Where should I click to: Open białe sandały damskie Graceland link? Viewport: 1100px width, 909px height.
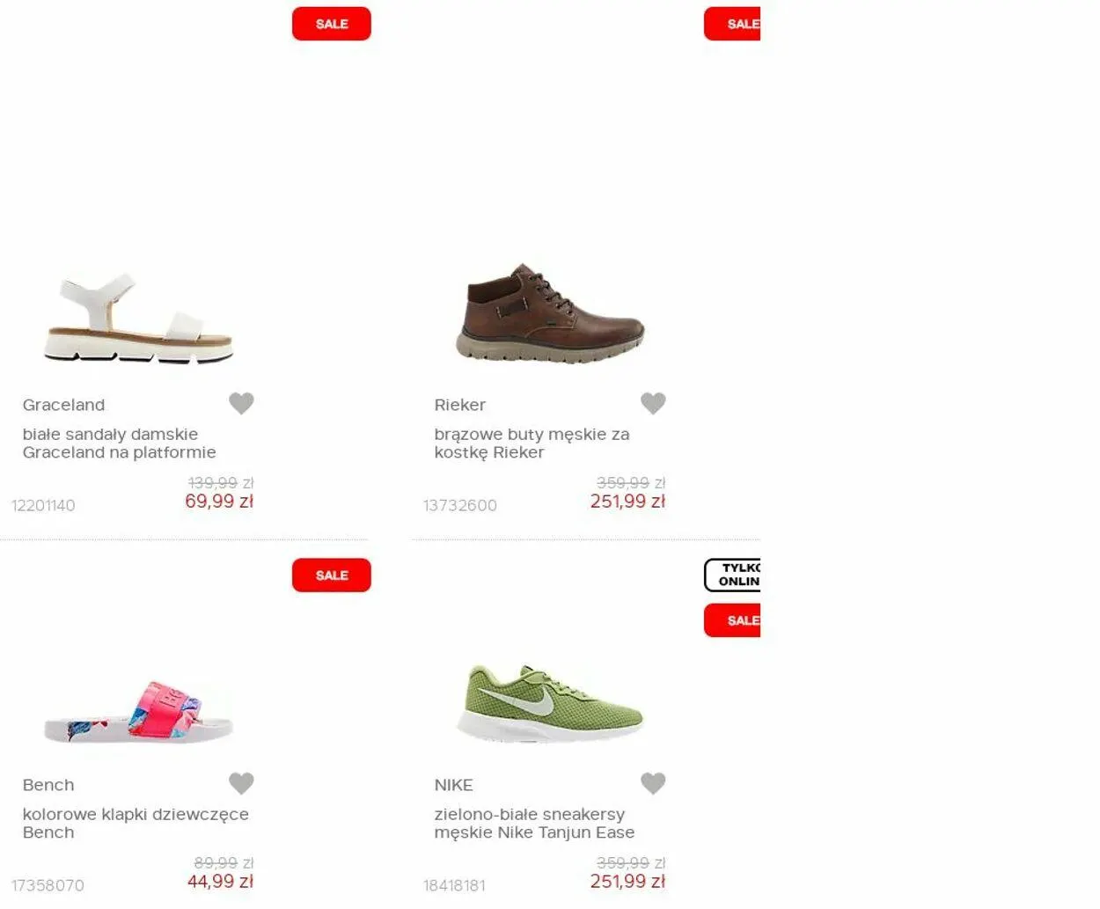coord(120,444)
